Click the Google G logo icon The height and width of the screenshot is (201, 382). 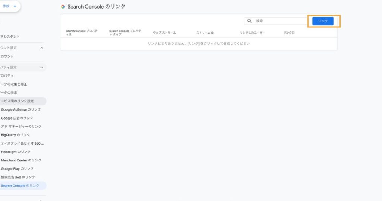tap(63, 7)
